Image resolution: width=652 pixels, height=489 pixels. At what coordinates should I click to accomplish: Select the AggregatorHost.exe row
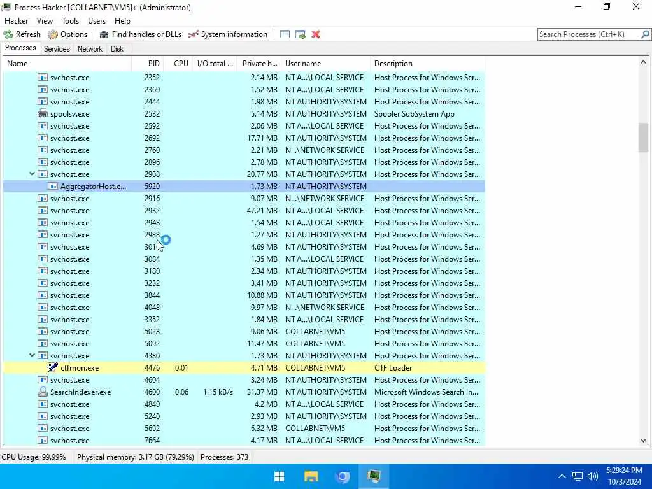244,187
